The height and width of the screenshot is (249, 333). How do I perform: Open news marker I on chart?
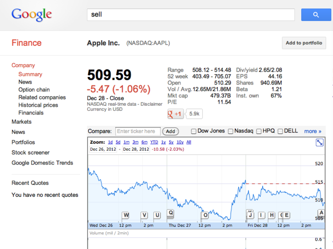[261, 215]
